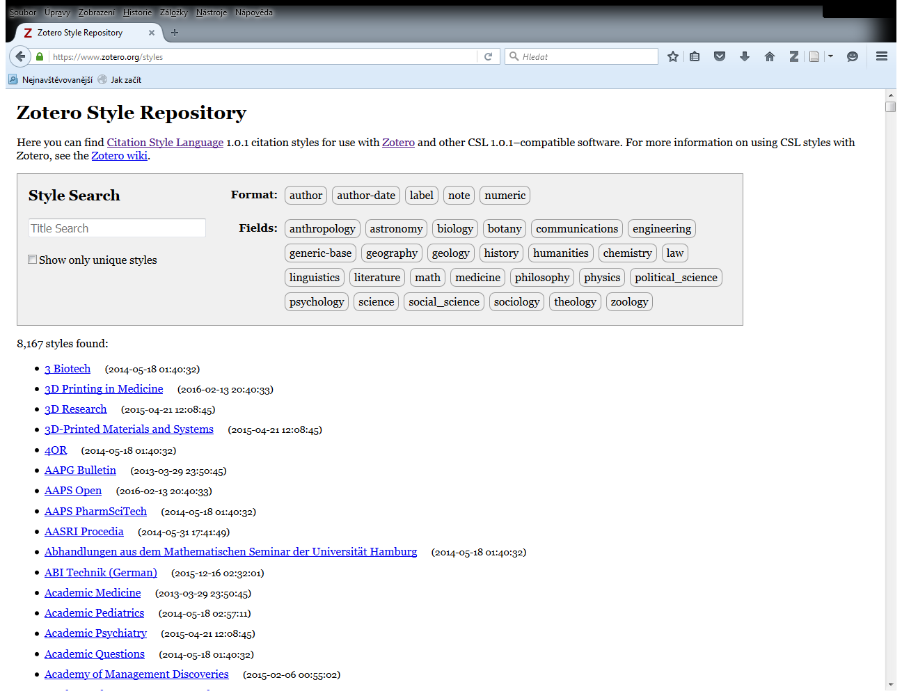Click the Home icon in toolbar
Screen dimensions: 902x696
pyautogui.click(x=769, y=56)
